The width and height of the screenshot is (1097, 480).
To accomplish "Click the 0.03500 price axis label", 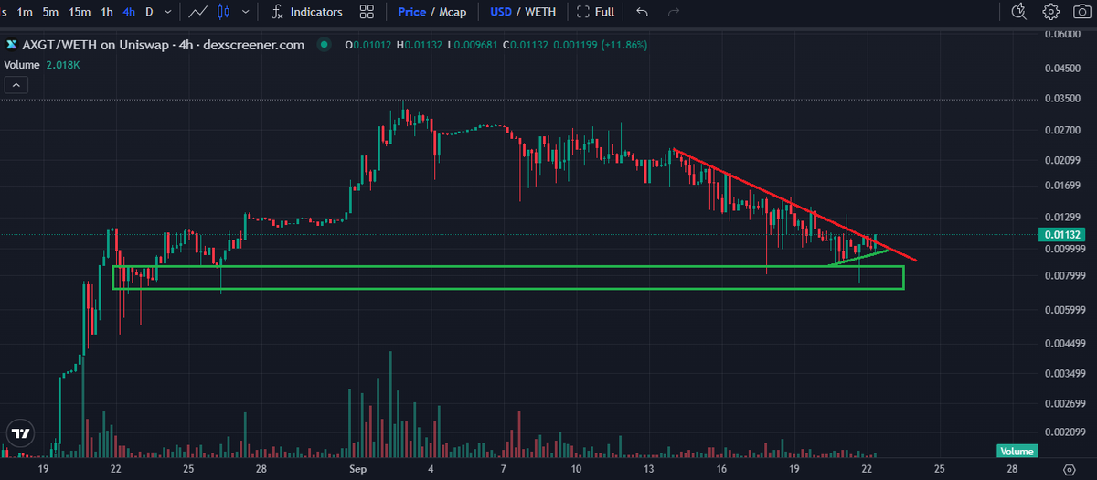I will (1060, 99).
